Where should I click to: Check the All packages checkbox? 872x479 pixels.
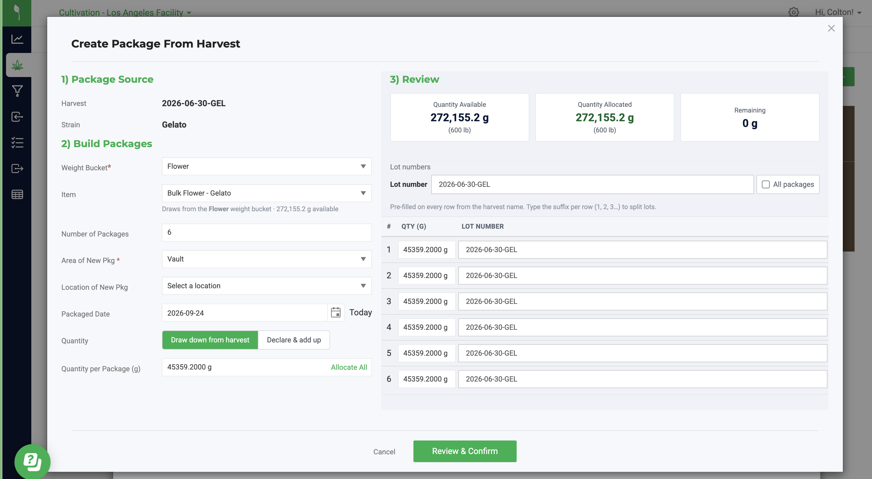pos(765,184)
